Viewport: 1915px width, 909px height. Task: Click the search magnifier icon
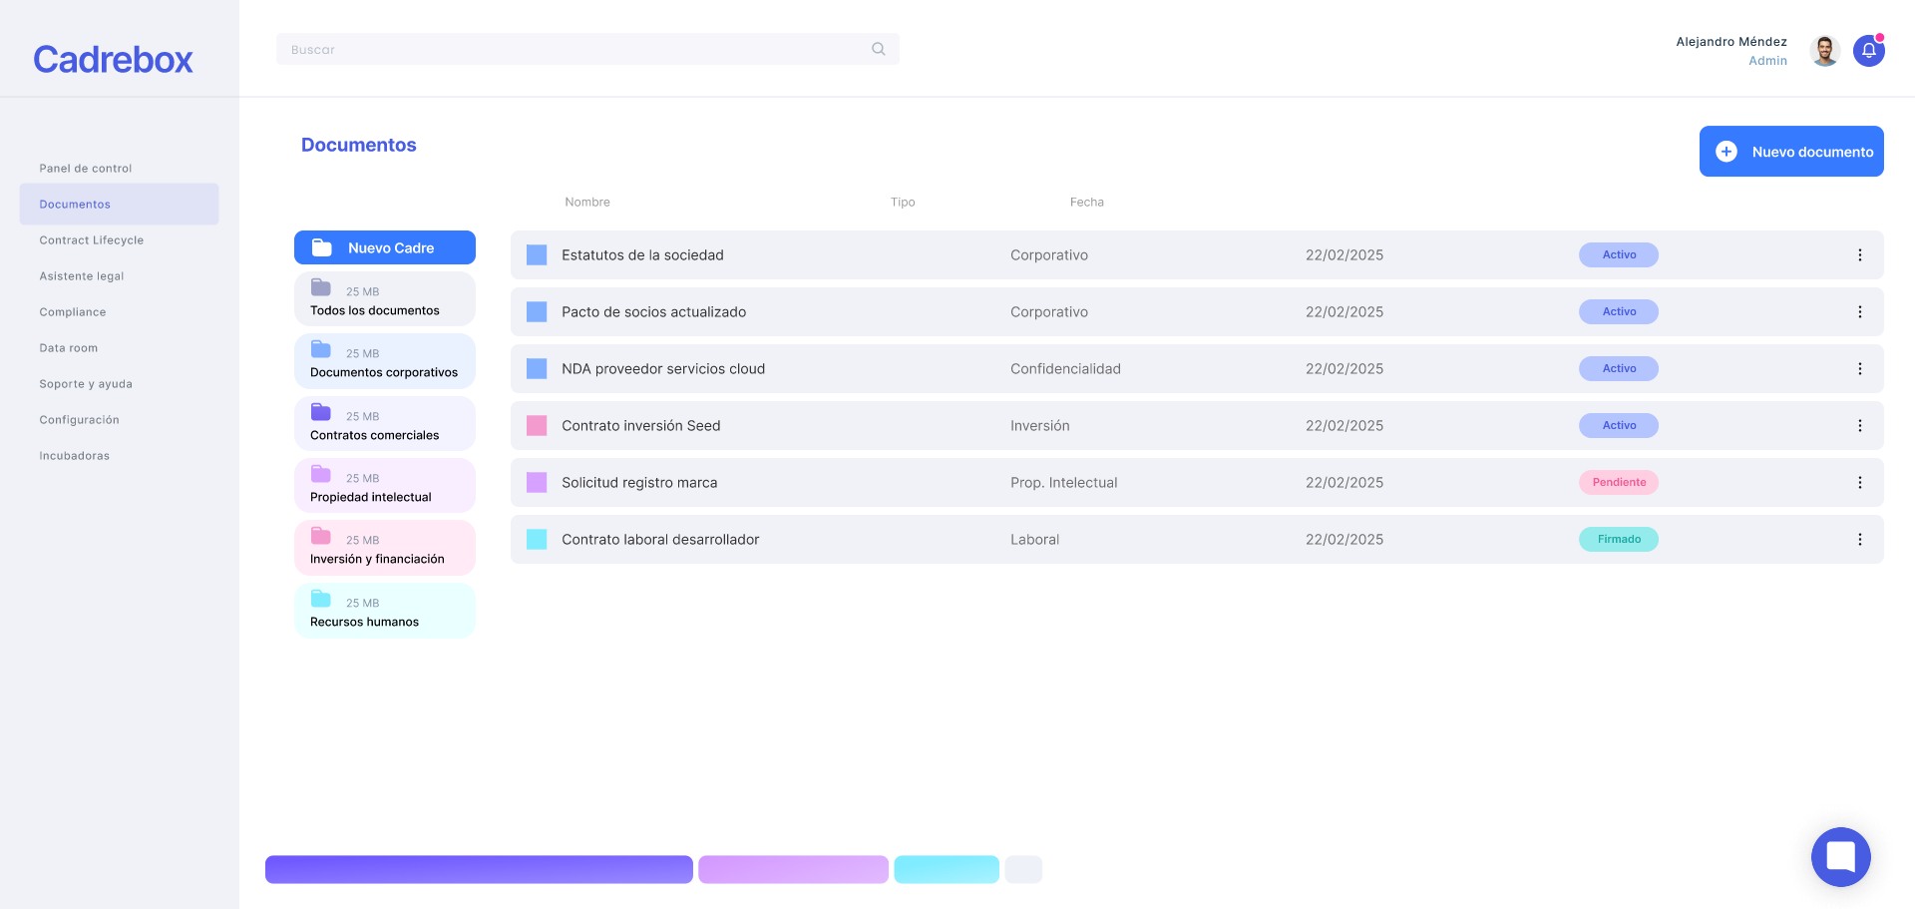tap(878, 49)
